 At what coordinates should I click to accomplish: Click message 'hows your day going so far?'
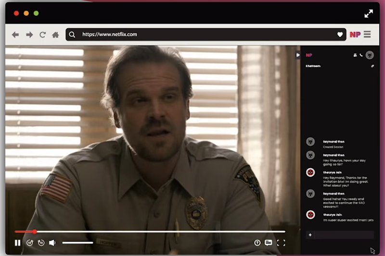(344, 162)
